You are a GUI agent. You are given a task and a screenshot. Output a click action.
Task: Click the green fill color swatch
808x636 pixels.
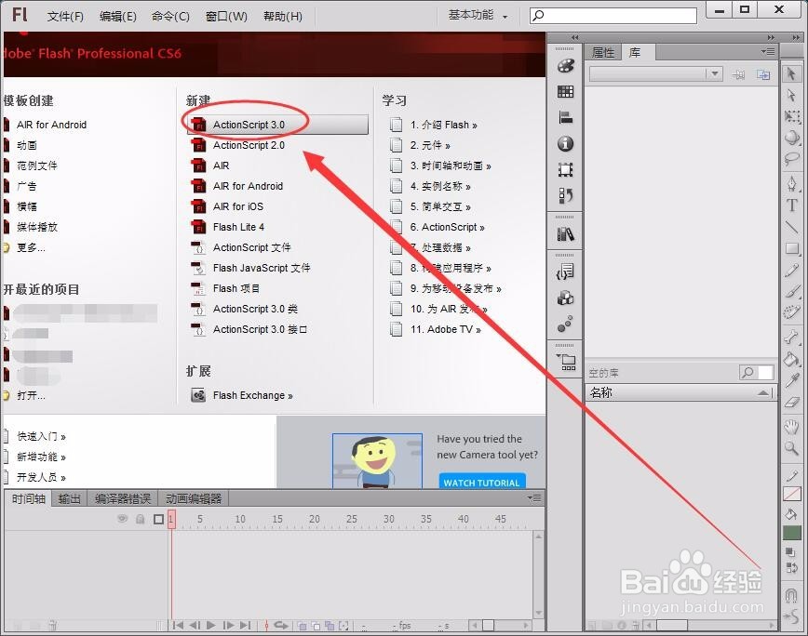[x=791, y=533]
